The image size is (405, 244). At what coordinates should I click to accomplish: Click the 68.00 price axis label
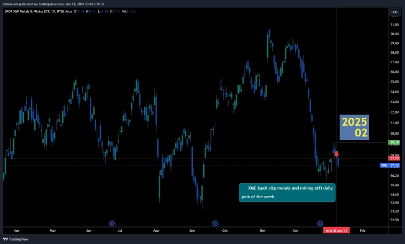click(x=394, y=53)
